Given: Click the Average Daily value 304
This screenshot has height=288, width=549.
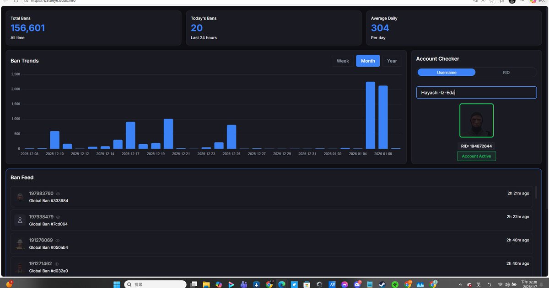Looking at the screenshot, I should tap(380, 28).
